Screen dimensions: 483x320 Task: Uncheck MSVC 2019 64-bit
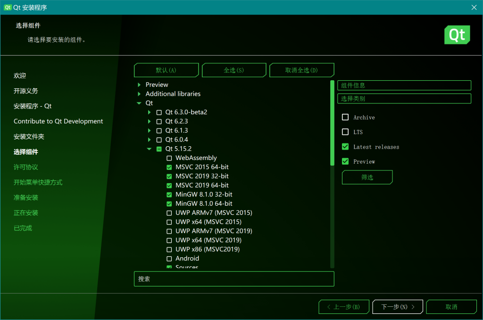point(169,185)
